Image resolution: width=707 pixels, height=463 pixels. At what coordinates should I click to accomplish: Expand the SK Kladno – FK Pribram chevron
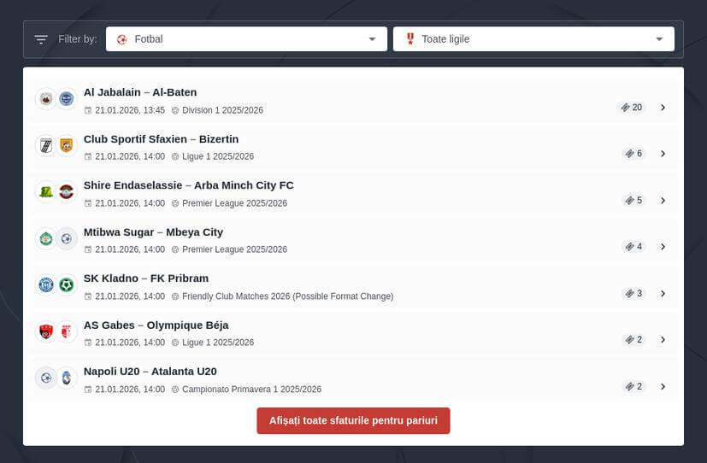coord(663,294)
